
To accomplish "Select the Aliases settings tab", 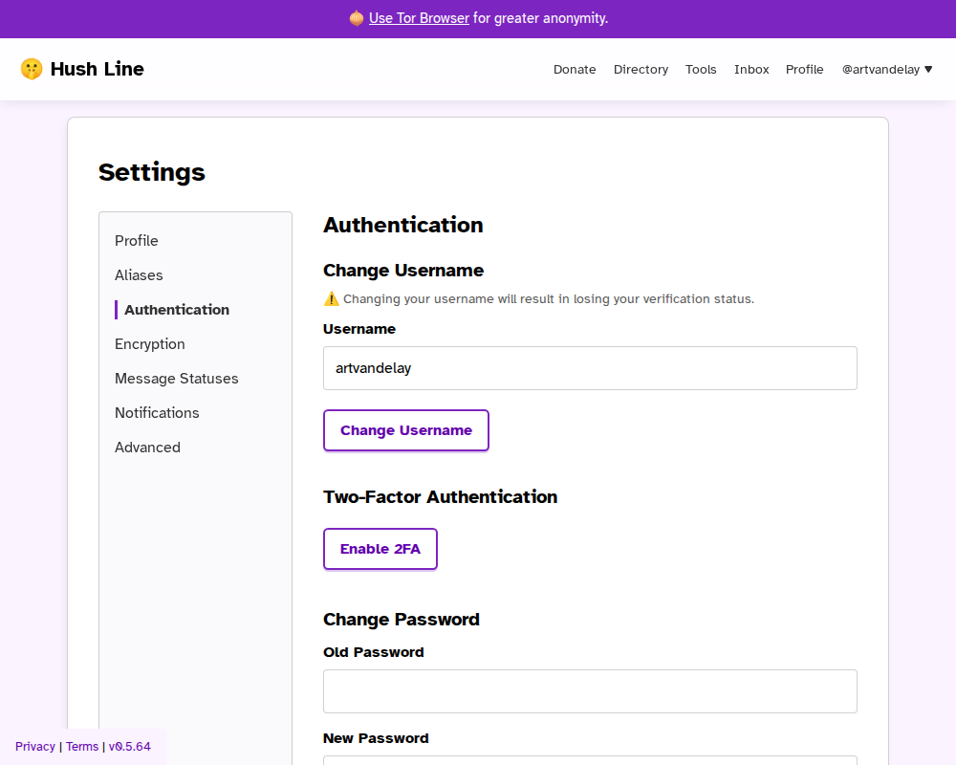I will pyautogui.click(x=139, y=274).
